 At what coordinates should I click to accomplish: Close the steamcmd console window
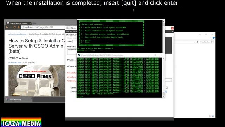tap(161, 55)
